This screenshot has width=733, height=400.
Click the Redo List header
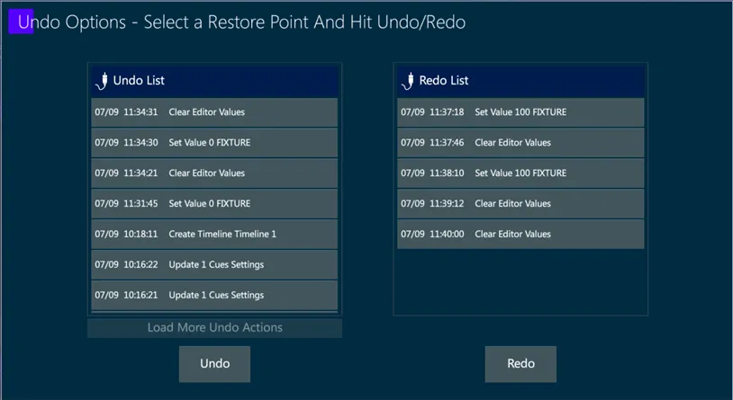coord(520,81)
